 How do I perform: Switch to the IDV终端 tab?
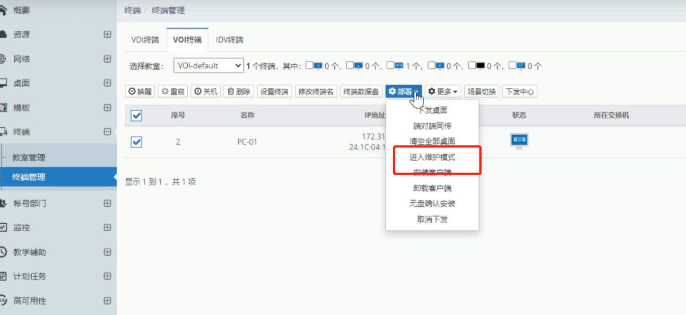(229, 40)
